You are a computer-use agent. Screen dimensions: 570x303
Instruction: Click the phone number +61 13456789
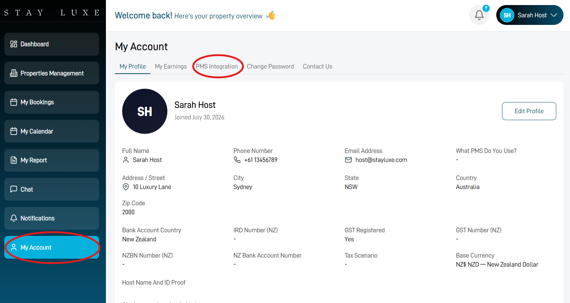[261, 160]
